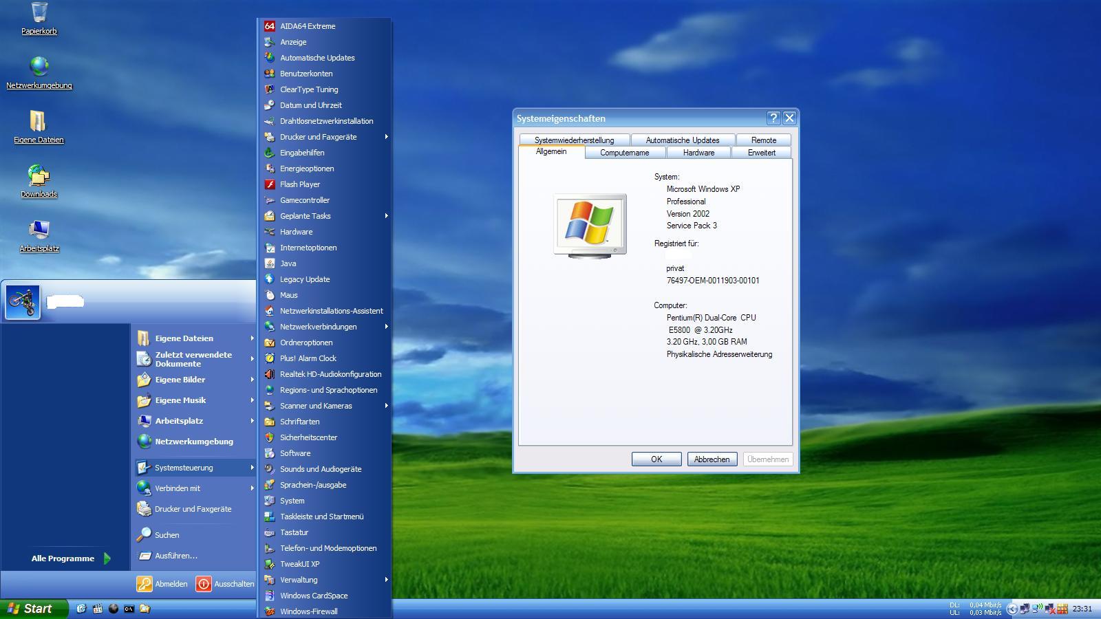Click the Start button
This screenshot has width=1101, height=619.
coord(34,609)
